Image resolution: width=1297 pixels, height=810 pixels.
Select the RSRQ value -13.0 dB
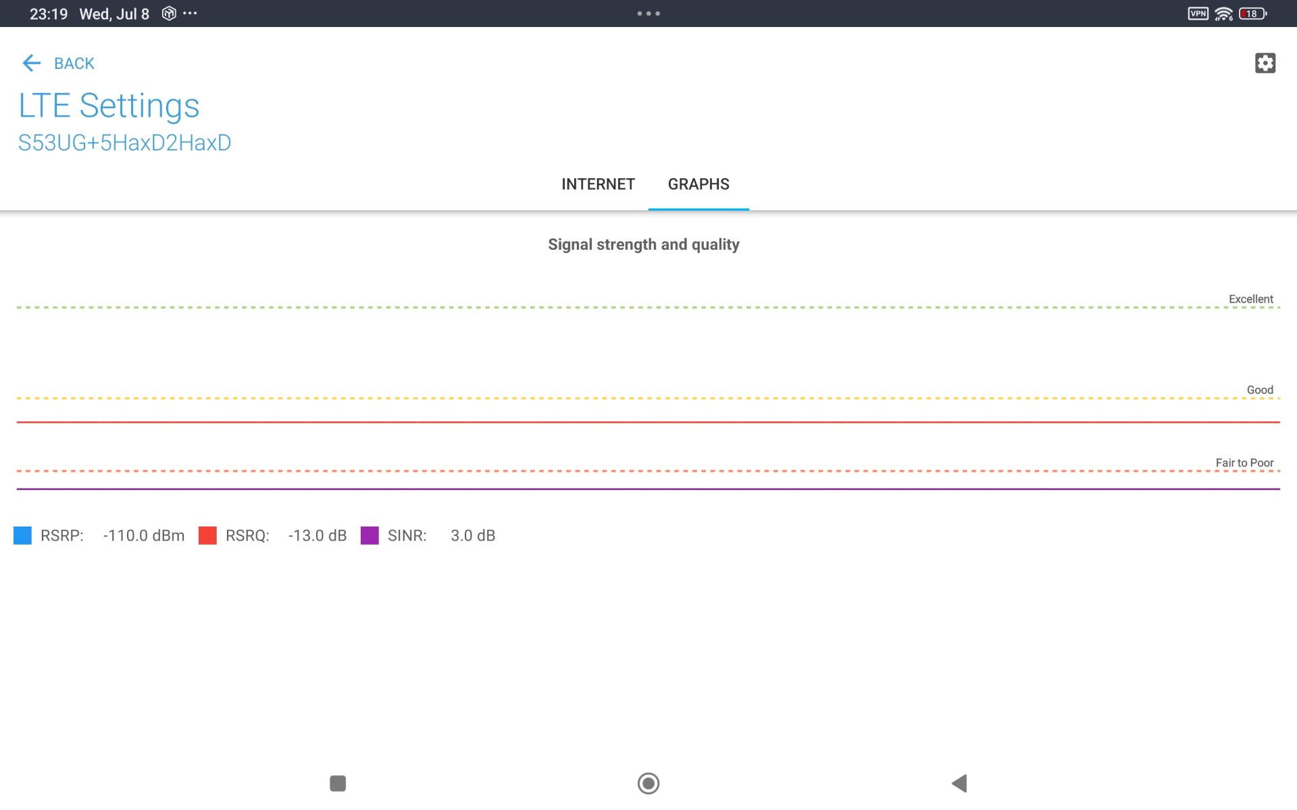[317, 535]
